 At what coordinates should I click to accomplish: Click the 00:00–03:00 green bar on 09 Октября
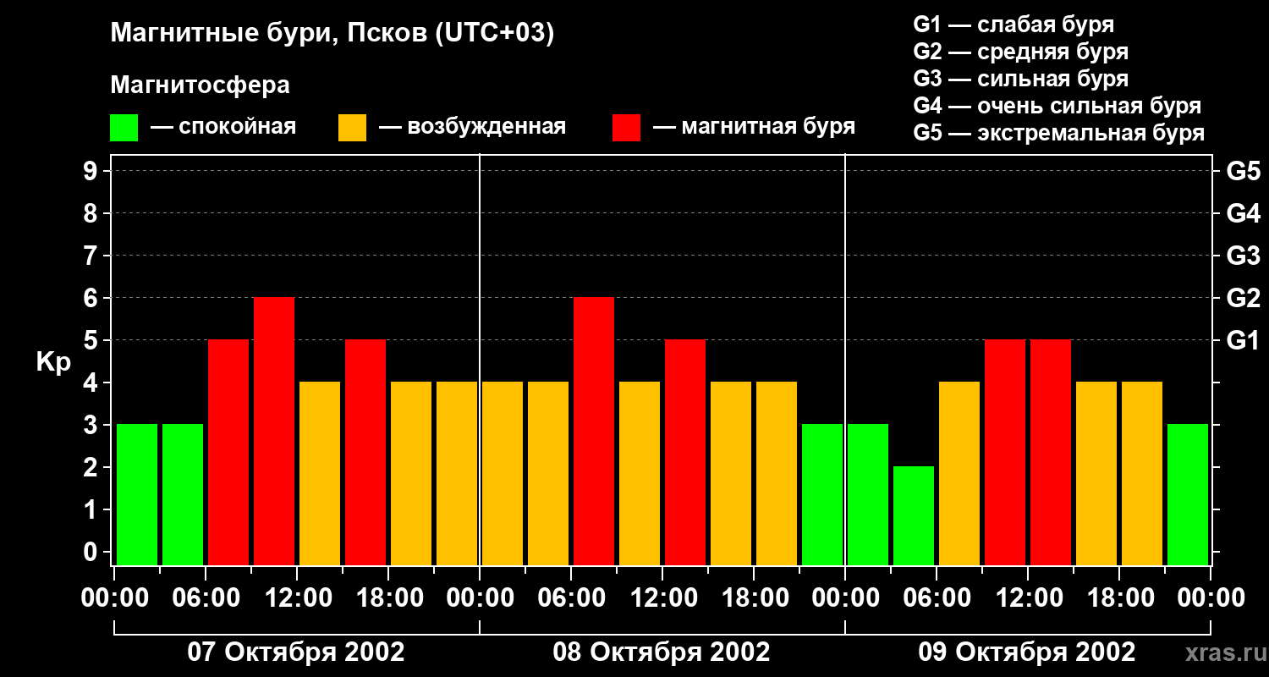(868, 494)
